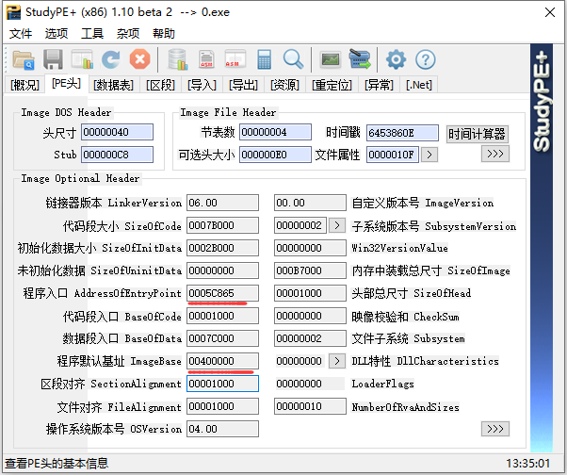Click the StudyPE+ app icon in title bar
This screenshot has height=475, width=567.
tap(13, 12)
